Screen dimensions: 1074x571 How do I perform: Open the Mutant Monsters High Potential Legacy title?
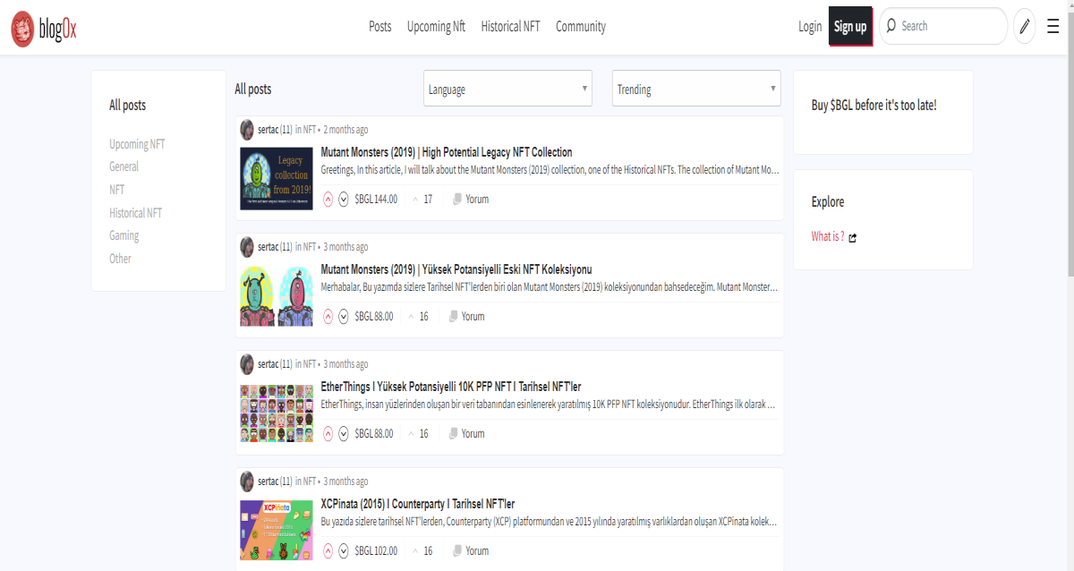(447, 152)
